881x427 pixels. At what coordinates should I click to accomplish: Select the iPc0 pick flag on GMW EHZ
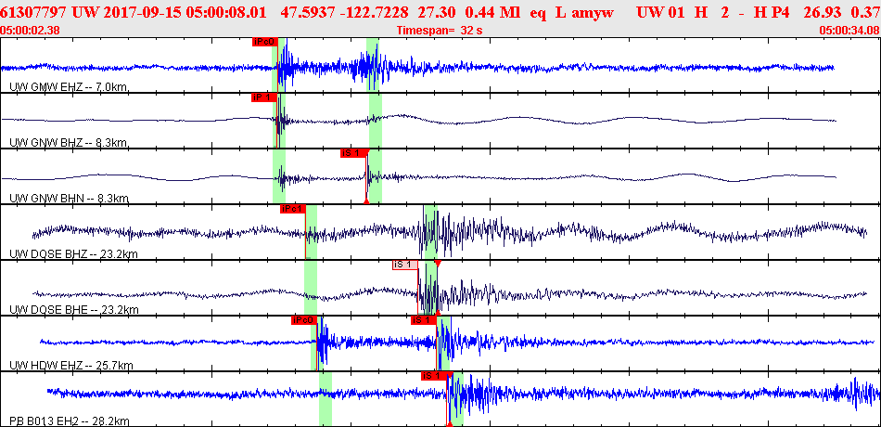(264, 41)
